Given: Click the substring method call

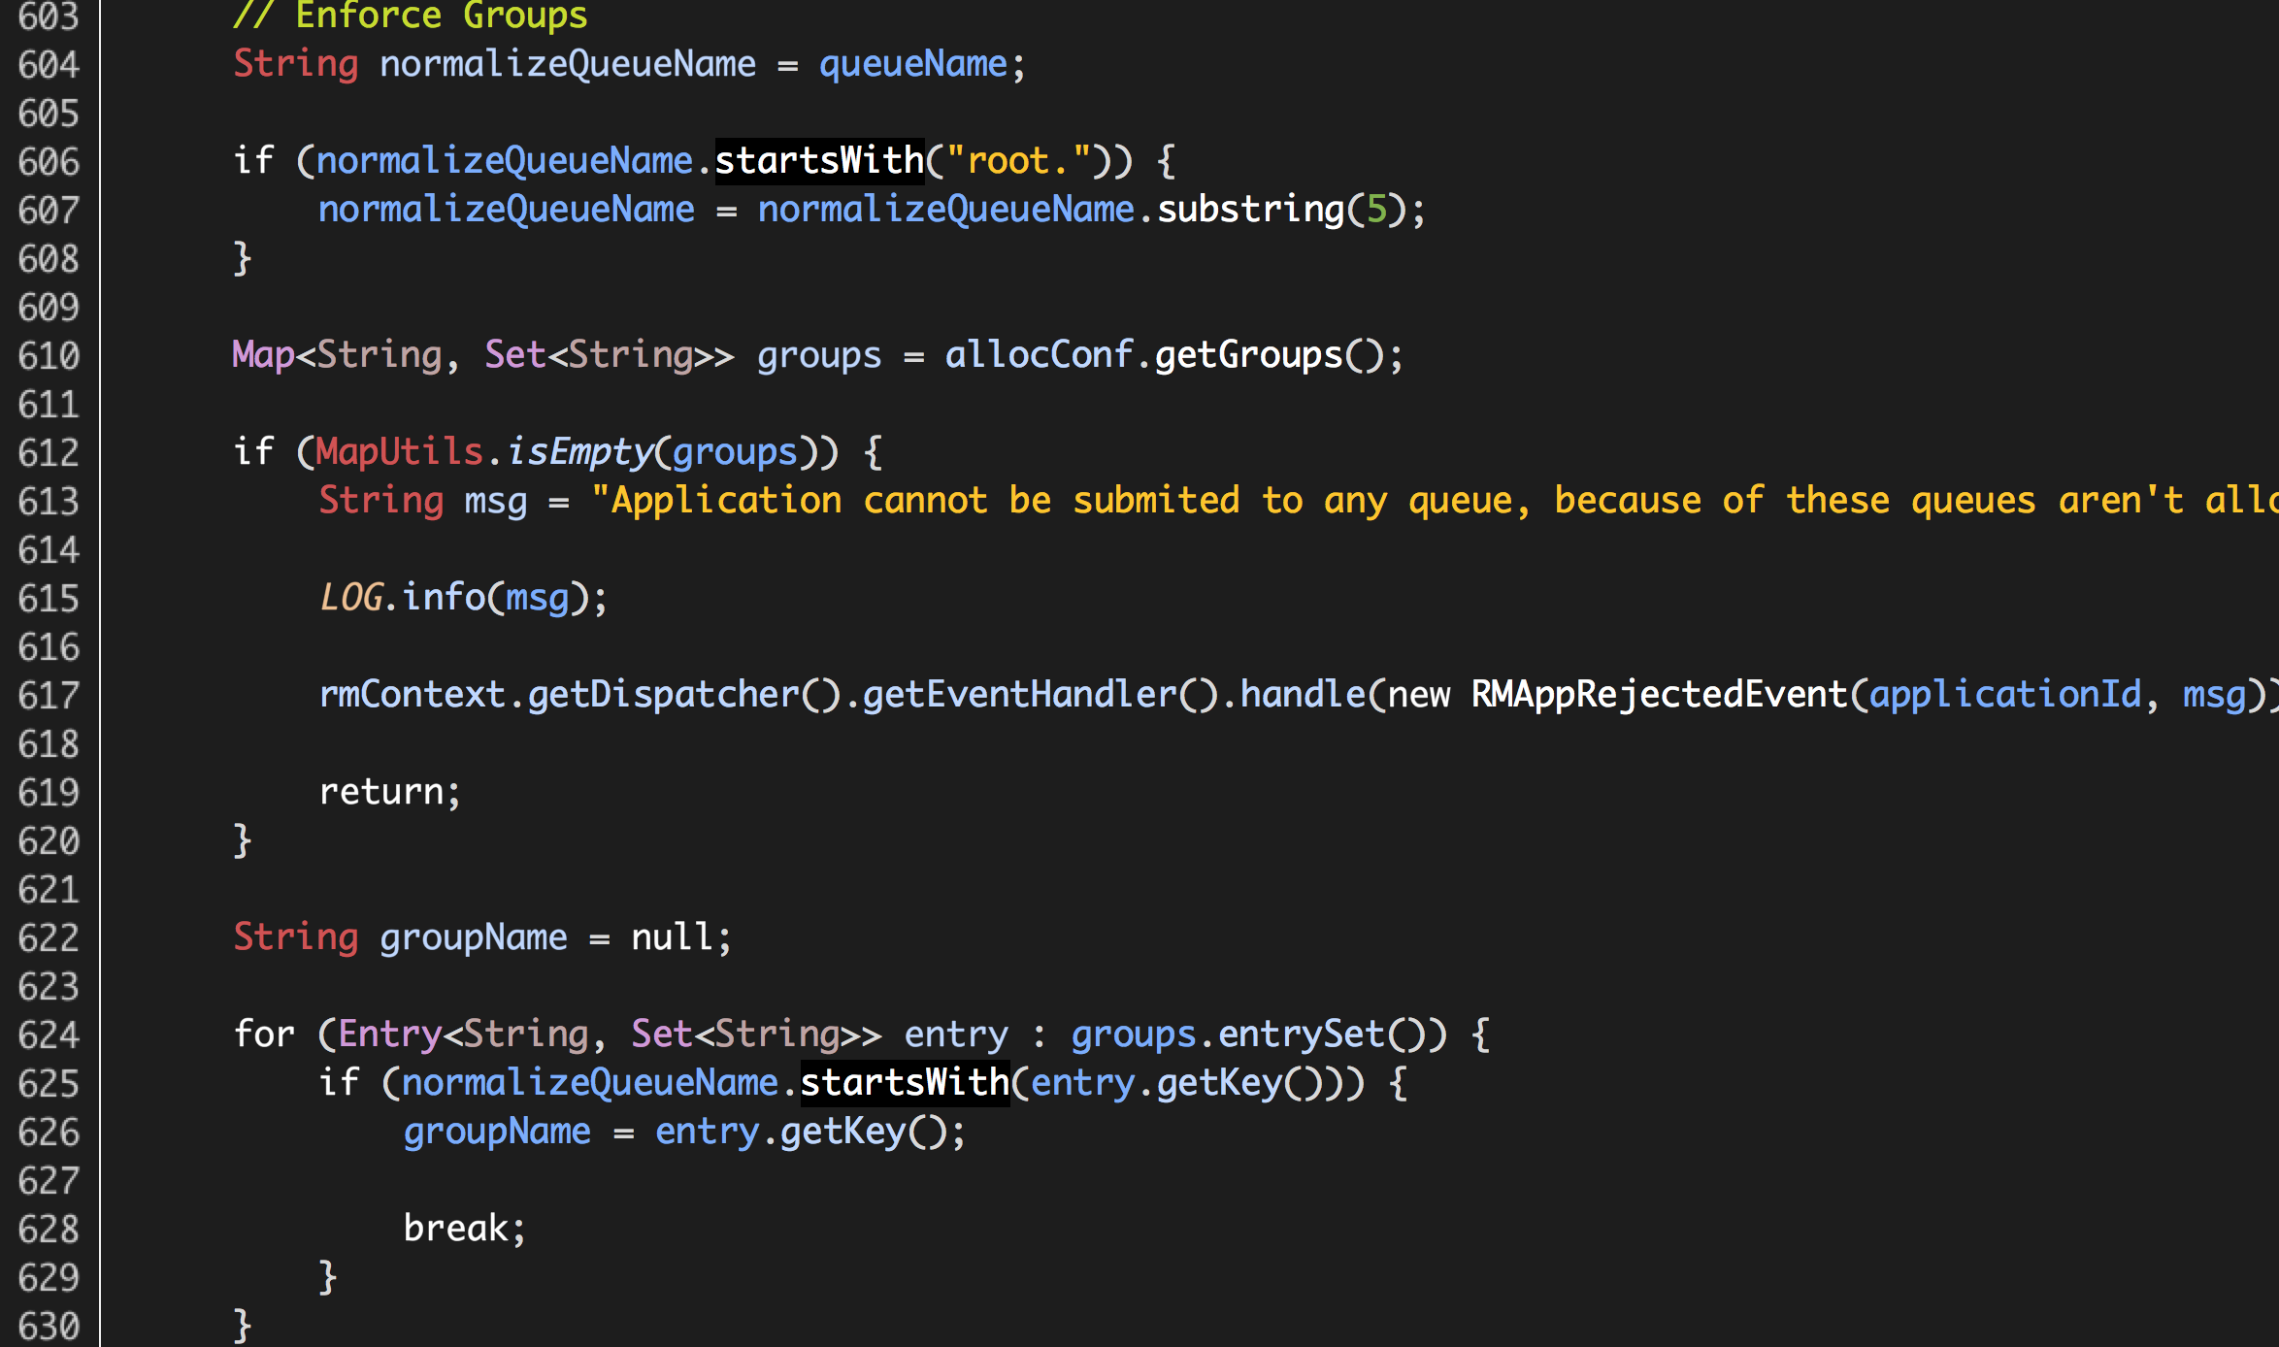Looking at the screenshot, I should 1250,210.
